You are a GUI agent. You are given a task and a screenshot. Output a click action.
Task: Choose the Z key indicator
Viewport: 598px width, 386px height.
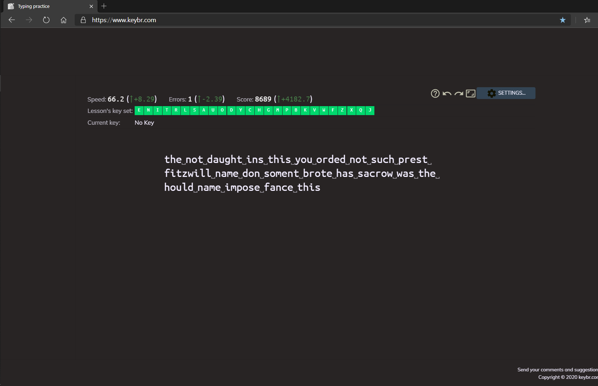(x=342, y=110)
